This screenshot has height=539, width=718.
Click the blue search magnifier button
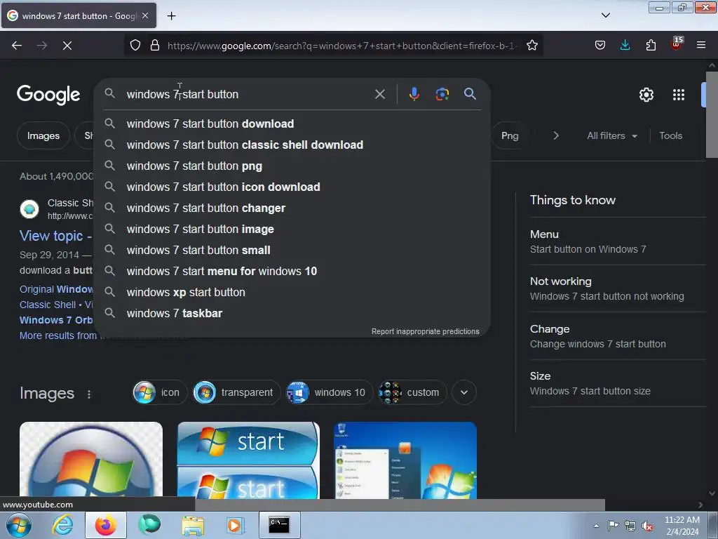[470, 94]
